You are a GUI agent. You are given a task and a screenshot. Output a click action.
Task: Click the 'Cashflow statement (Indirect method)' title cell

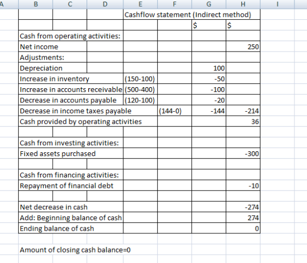pyautogui.click(x=192, y=14)
